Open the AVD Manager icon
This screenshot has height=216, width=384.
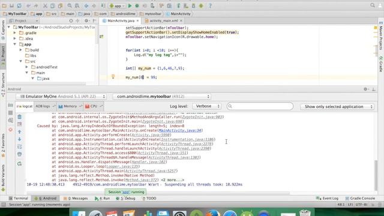click(x=186, y=5)
